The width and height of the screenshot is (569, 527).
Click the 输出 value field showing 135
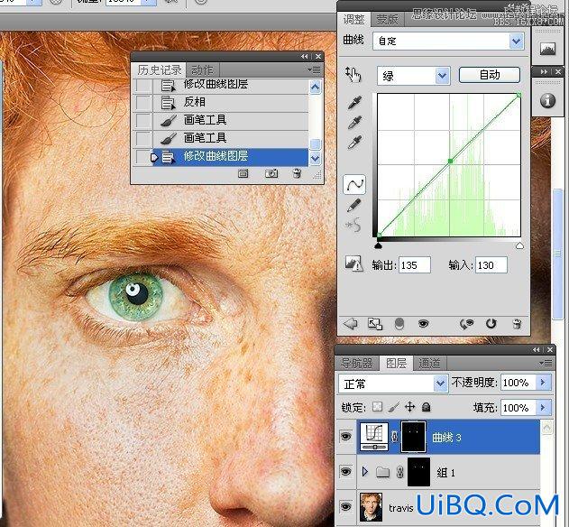pyautogui.click(x=415, y=264)
